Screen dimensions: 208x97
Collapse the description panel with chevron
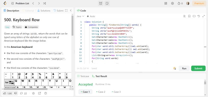click(71, 10)
